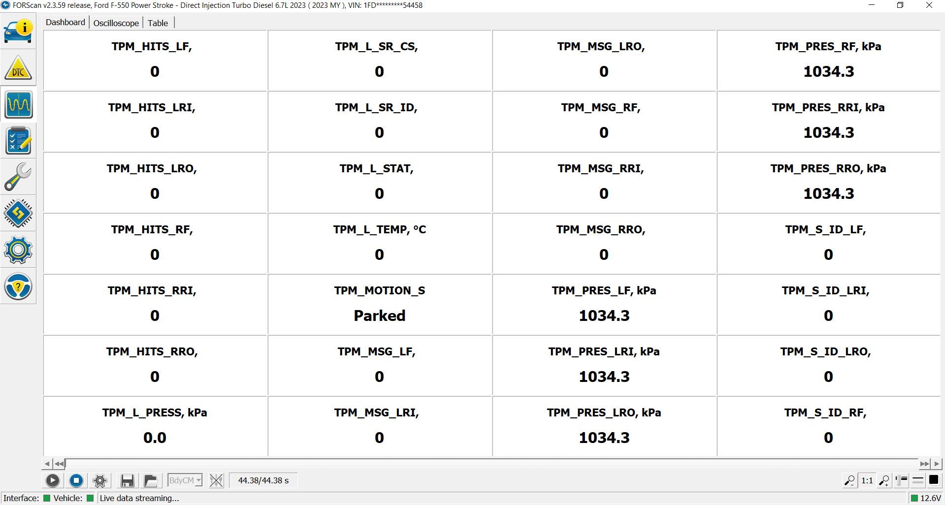945x505 pixels.
Task: Open the Service Functions wrench tool
Action: point(18,177)
